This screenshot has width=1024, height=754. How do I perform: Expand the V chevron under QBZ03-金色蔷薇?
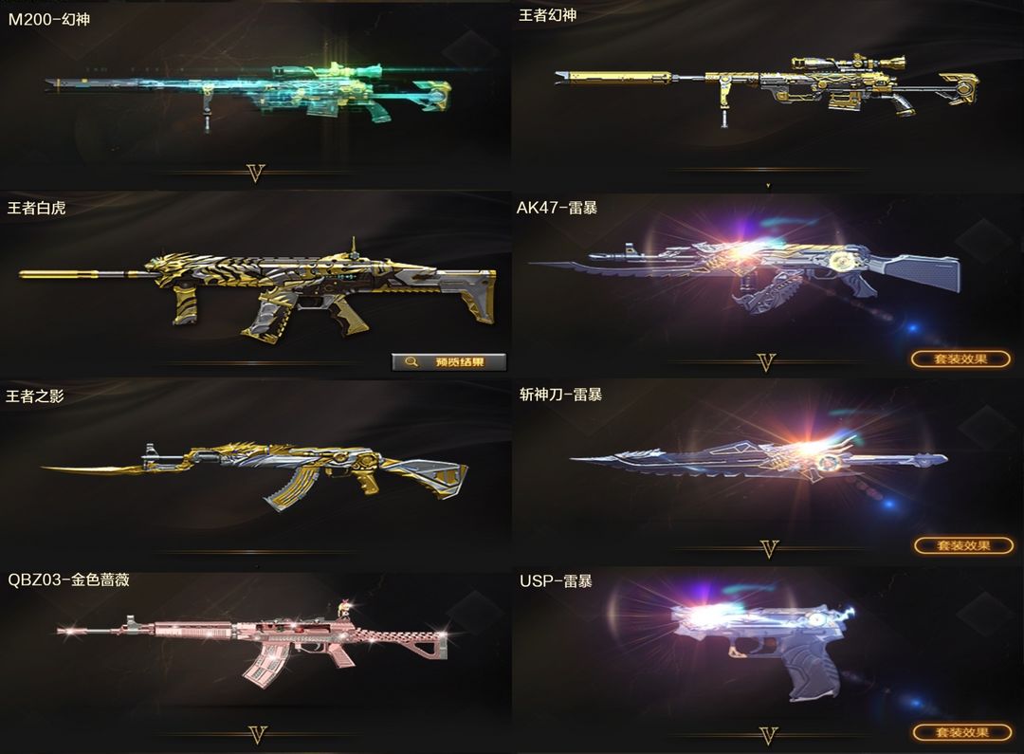coord(257,735)
